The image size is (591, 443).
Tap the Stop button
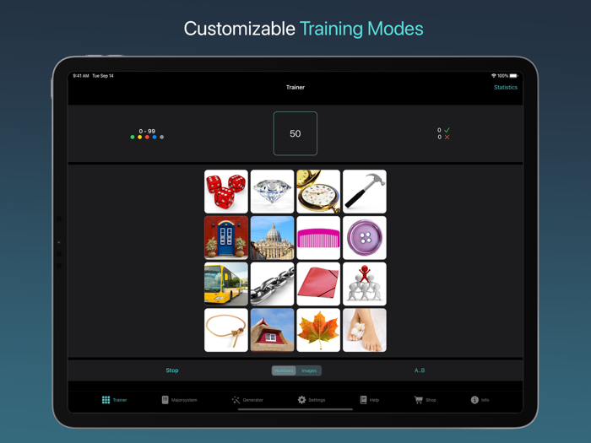pyautogui.click(x=172, y=370)
